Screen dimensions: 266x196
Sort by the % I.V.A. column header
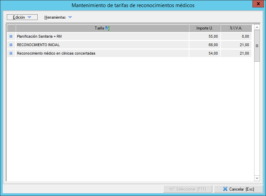tap(236, 28)
